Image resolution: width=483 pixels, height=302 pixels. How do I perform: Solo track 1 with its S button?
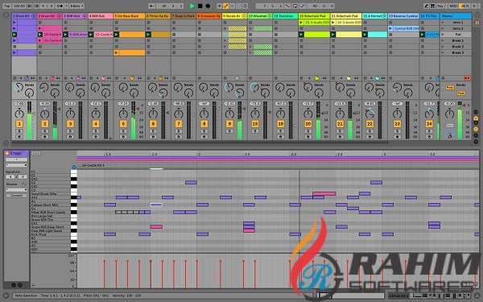point(19,131)
